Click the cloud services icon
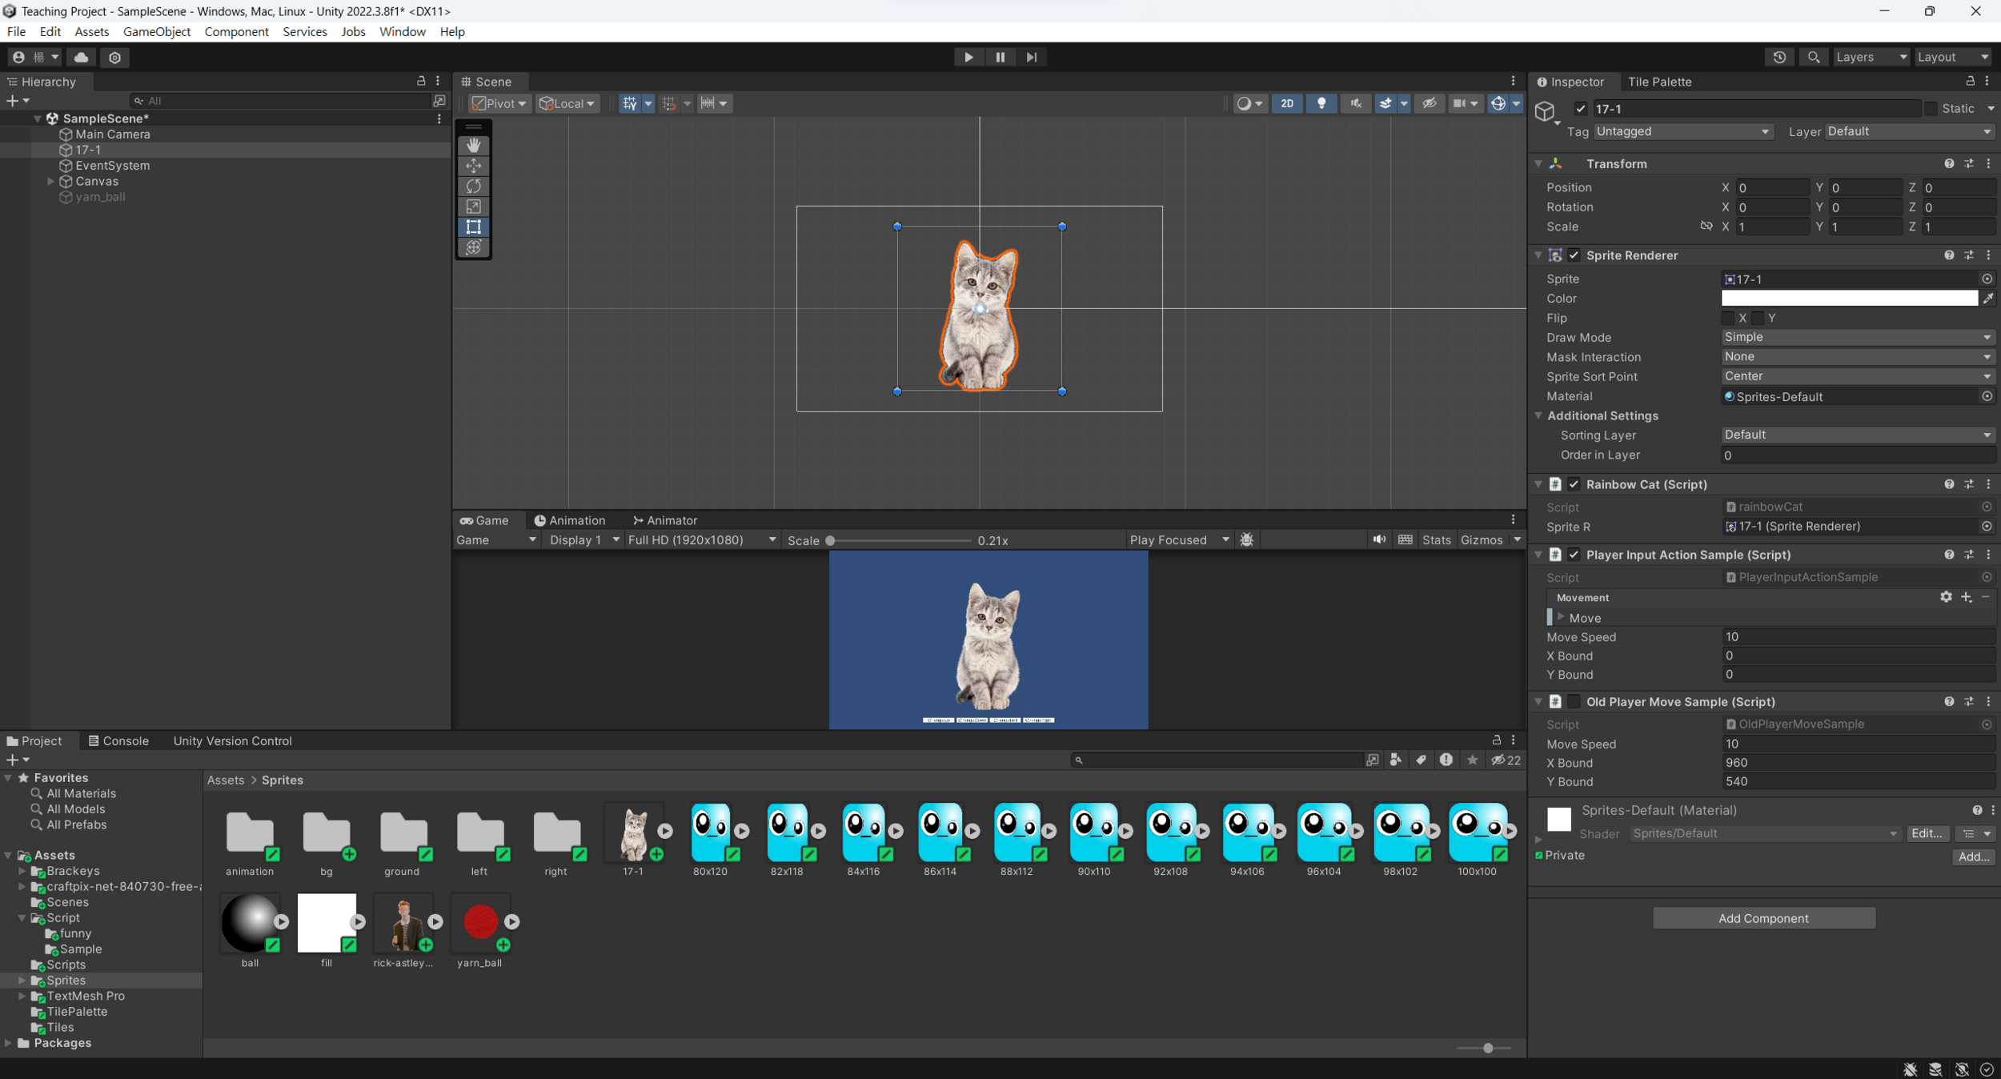 (81, 57)
